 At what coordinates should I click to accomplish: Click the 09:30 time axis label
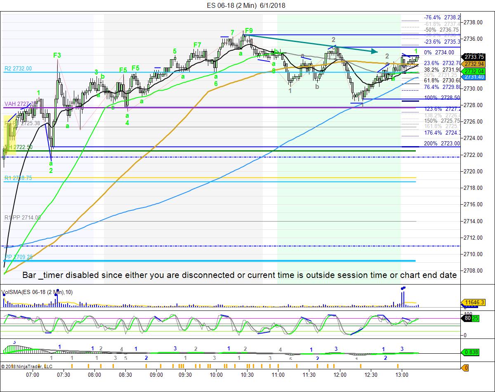tap(186, 375)
